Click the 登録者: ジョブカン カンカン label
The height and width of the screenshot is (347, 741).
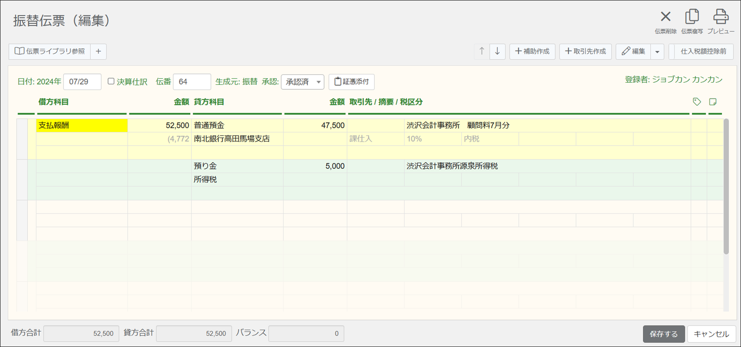[x=673, y=80]
